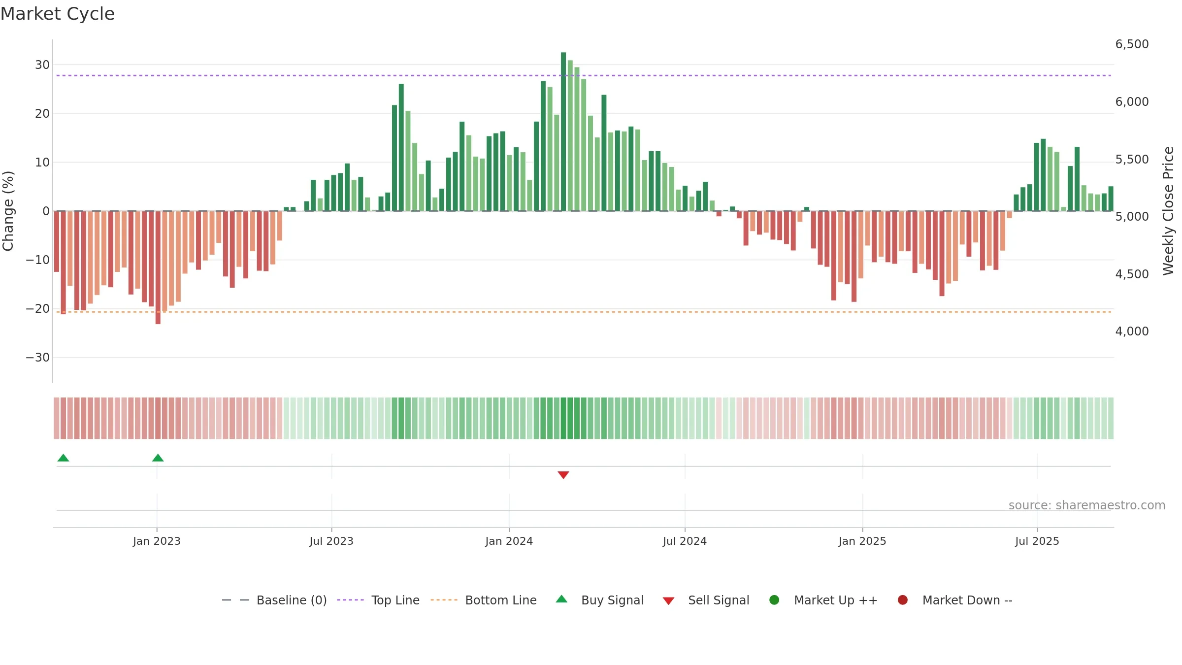Click the Jul 2025 x-axis label
Viewport: 1182px width, 665px height.
(1037, 541)
